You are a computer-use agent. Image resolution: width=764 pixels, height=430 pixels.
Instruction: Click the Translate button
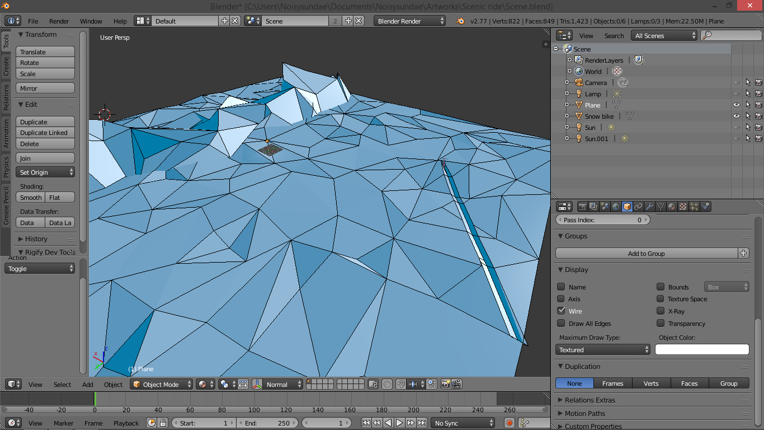point(45,52)
